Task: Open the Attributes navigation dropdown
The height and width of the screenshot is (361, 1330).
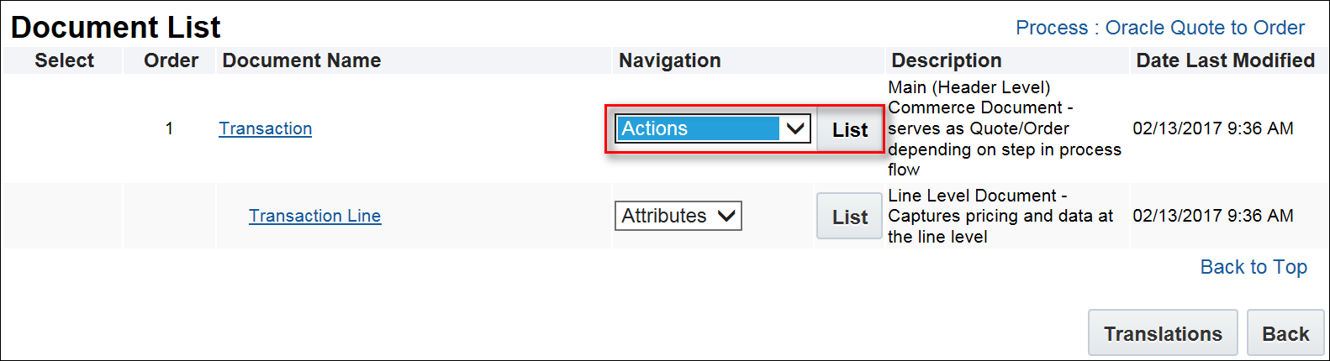Action: (x=678, y=216)
